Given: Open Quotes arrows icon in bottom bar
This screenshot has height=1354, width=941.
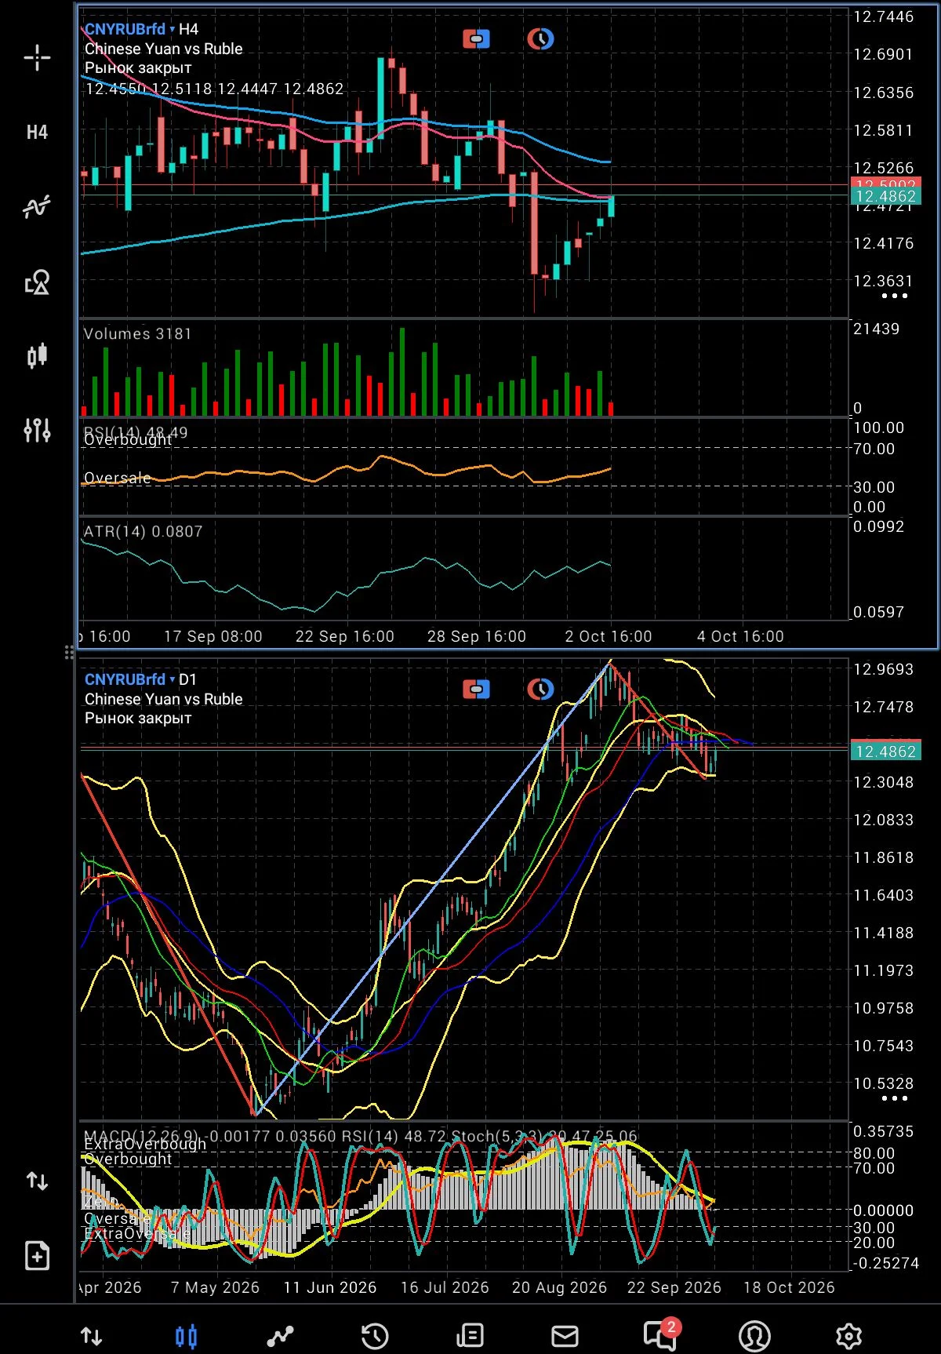Looking at the screenshot, I should click(x=92, y=1336).
